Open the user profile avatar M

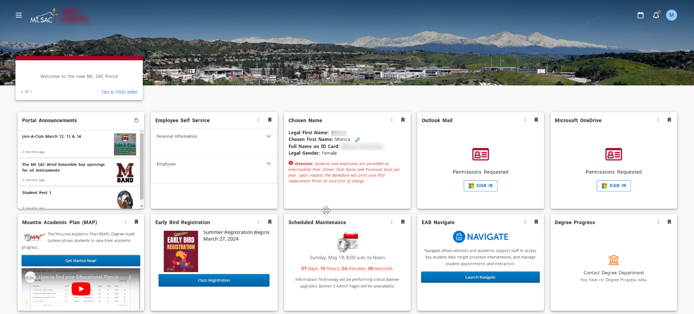click(671, 15)
